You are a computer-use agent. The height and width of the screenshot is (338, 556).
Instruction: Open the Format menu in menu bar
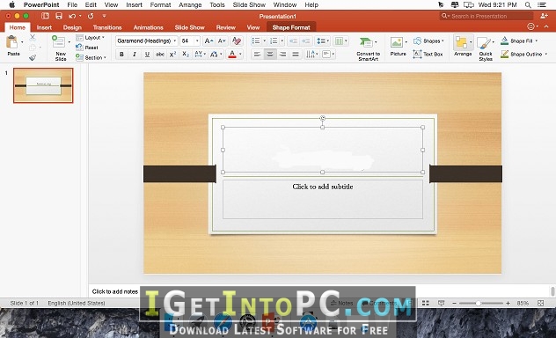point(160,5)
